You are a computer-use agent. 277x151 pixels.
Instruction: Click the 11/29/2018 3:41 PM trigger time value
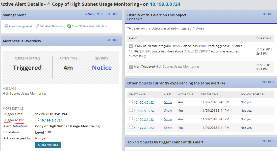pyautogui.click(x=51, y=114)
